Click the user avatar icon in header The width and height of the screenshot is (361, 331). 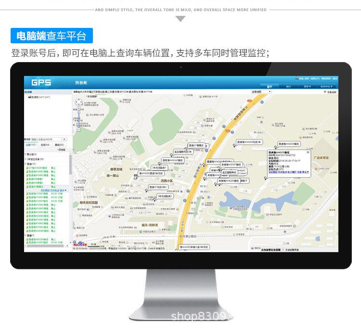click(x=297, y=78)
